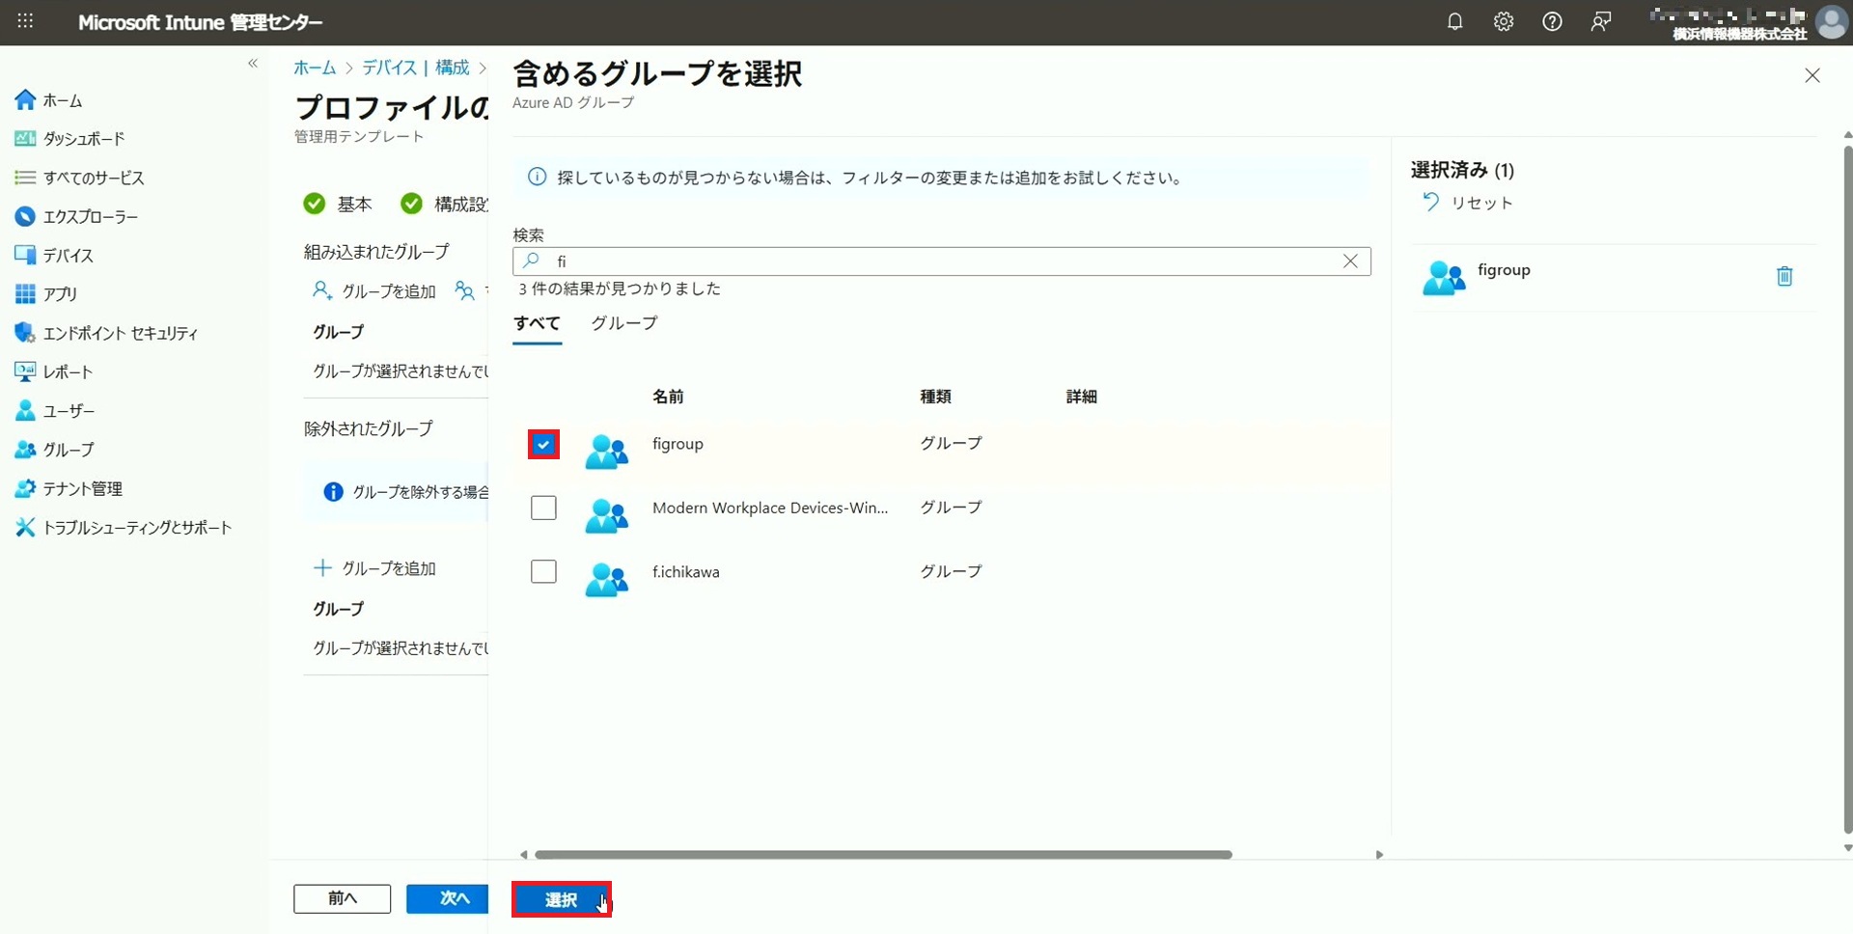Click the リセット undo icon
This screenshot has width=1853, height=934.
[1430, 202]
